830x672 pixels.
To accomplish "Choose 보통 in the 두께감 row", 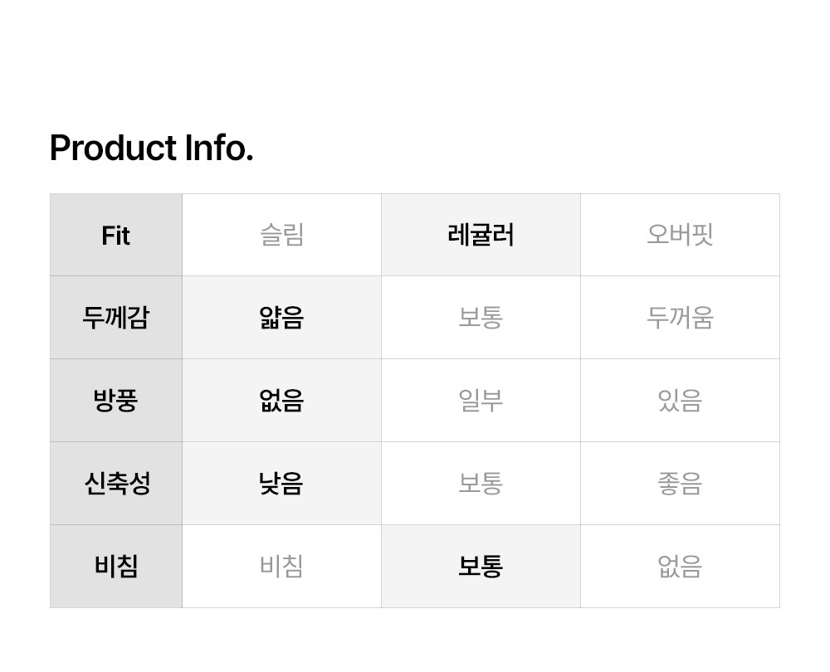I will (481, 318).
